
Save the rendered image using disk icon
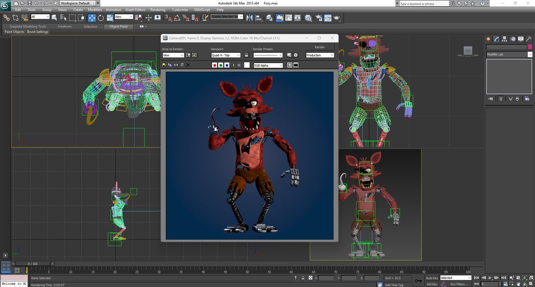coord(164,65)
